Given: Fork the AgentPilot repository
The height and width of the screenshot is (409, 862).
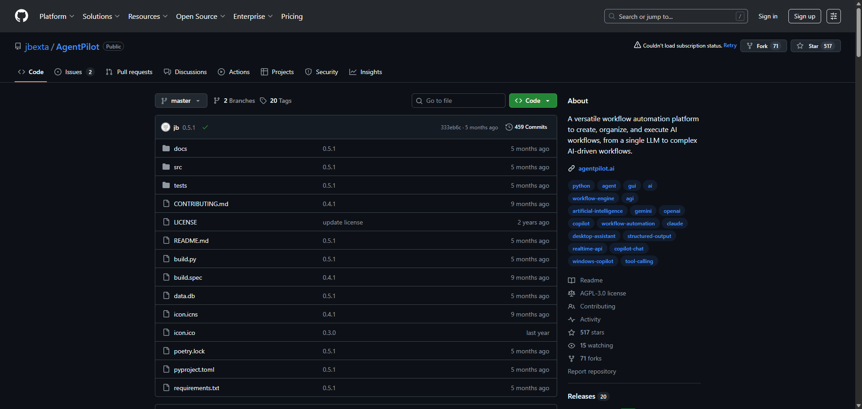Looking at the screenshot, I should click(x=763, y=46).
